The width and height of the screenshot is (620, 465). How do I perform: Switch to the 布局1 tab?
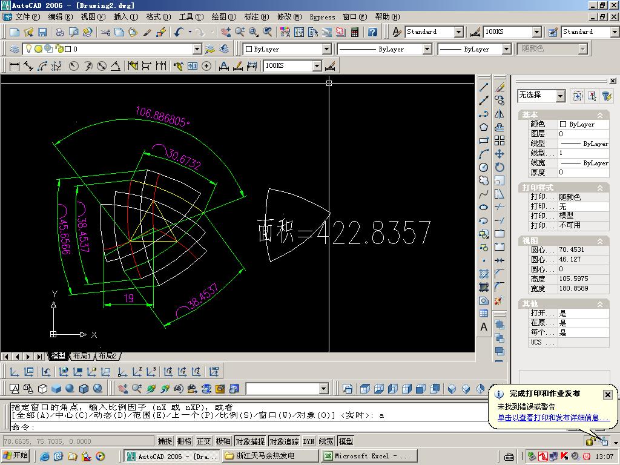coord(82,356)
